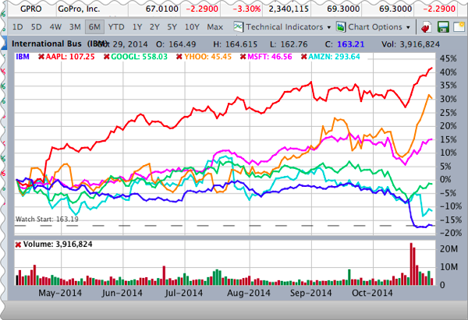Remove YHOO comparison with red X
468x320 pixels.
click(179, 57)
